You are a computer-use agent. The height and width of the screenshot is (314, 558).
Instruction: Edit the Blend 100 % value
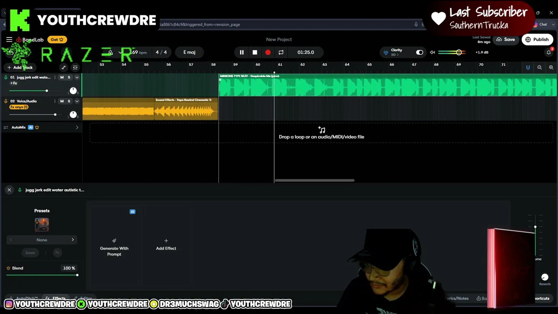(x=69, y=268)
